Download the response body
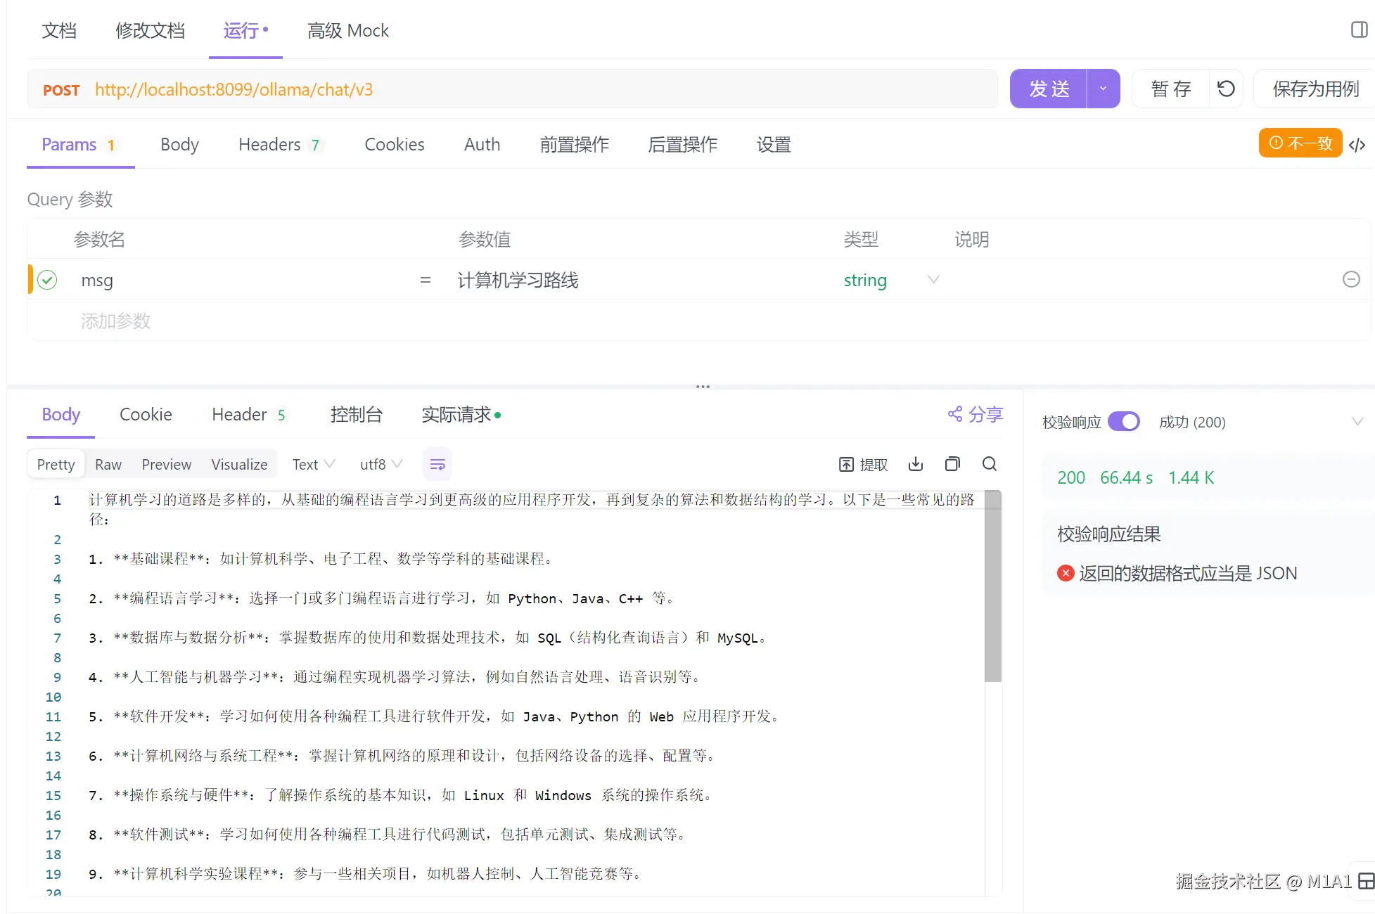The height and width of the screenshot is (914, 1375). click(x=915, y=464)
